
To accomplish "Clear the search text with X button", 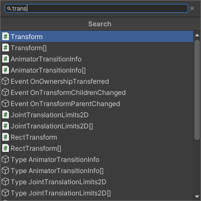I will [x=192, y=8].
